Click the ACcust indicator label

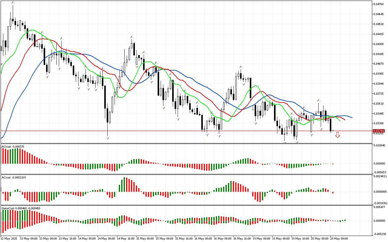click(14, 177)
